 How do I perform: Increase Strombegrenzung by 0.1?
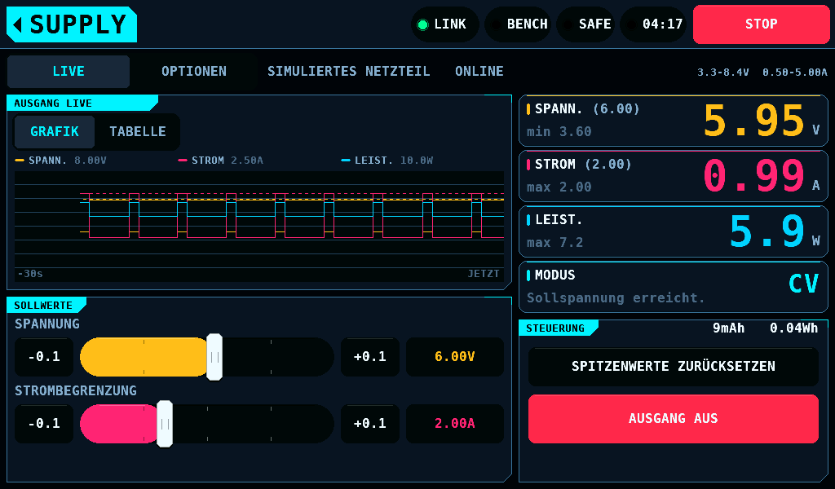[370, 424]
